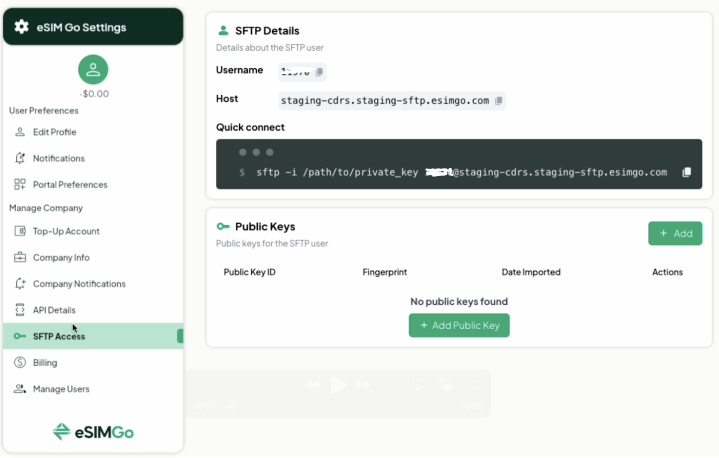
Task: Copy the SFTP username
Action: pos(319,72)
